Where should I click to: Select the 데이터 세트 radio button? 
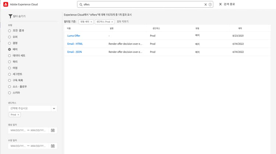[10, 56]
